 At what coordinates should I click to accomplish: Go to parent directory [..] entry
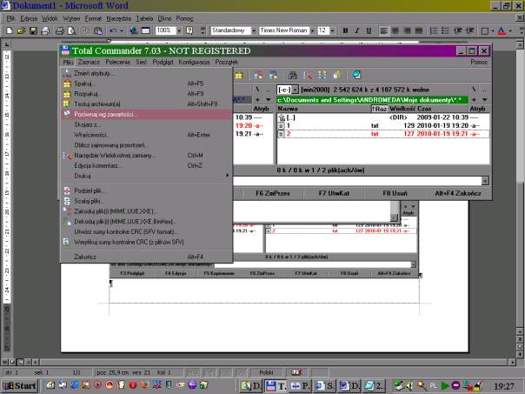383,117
